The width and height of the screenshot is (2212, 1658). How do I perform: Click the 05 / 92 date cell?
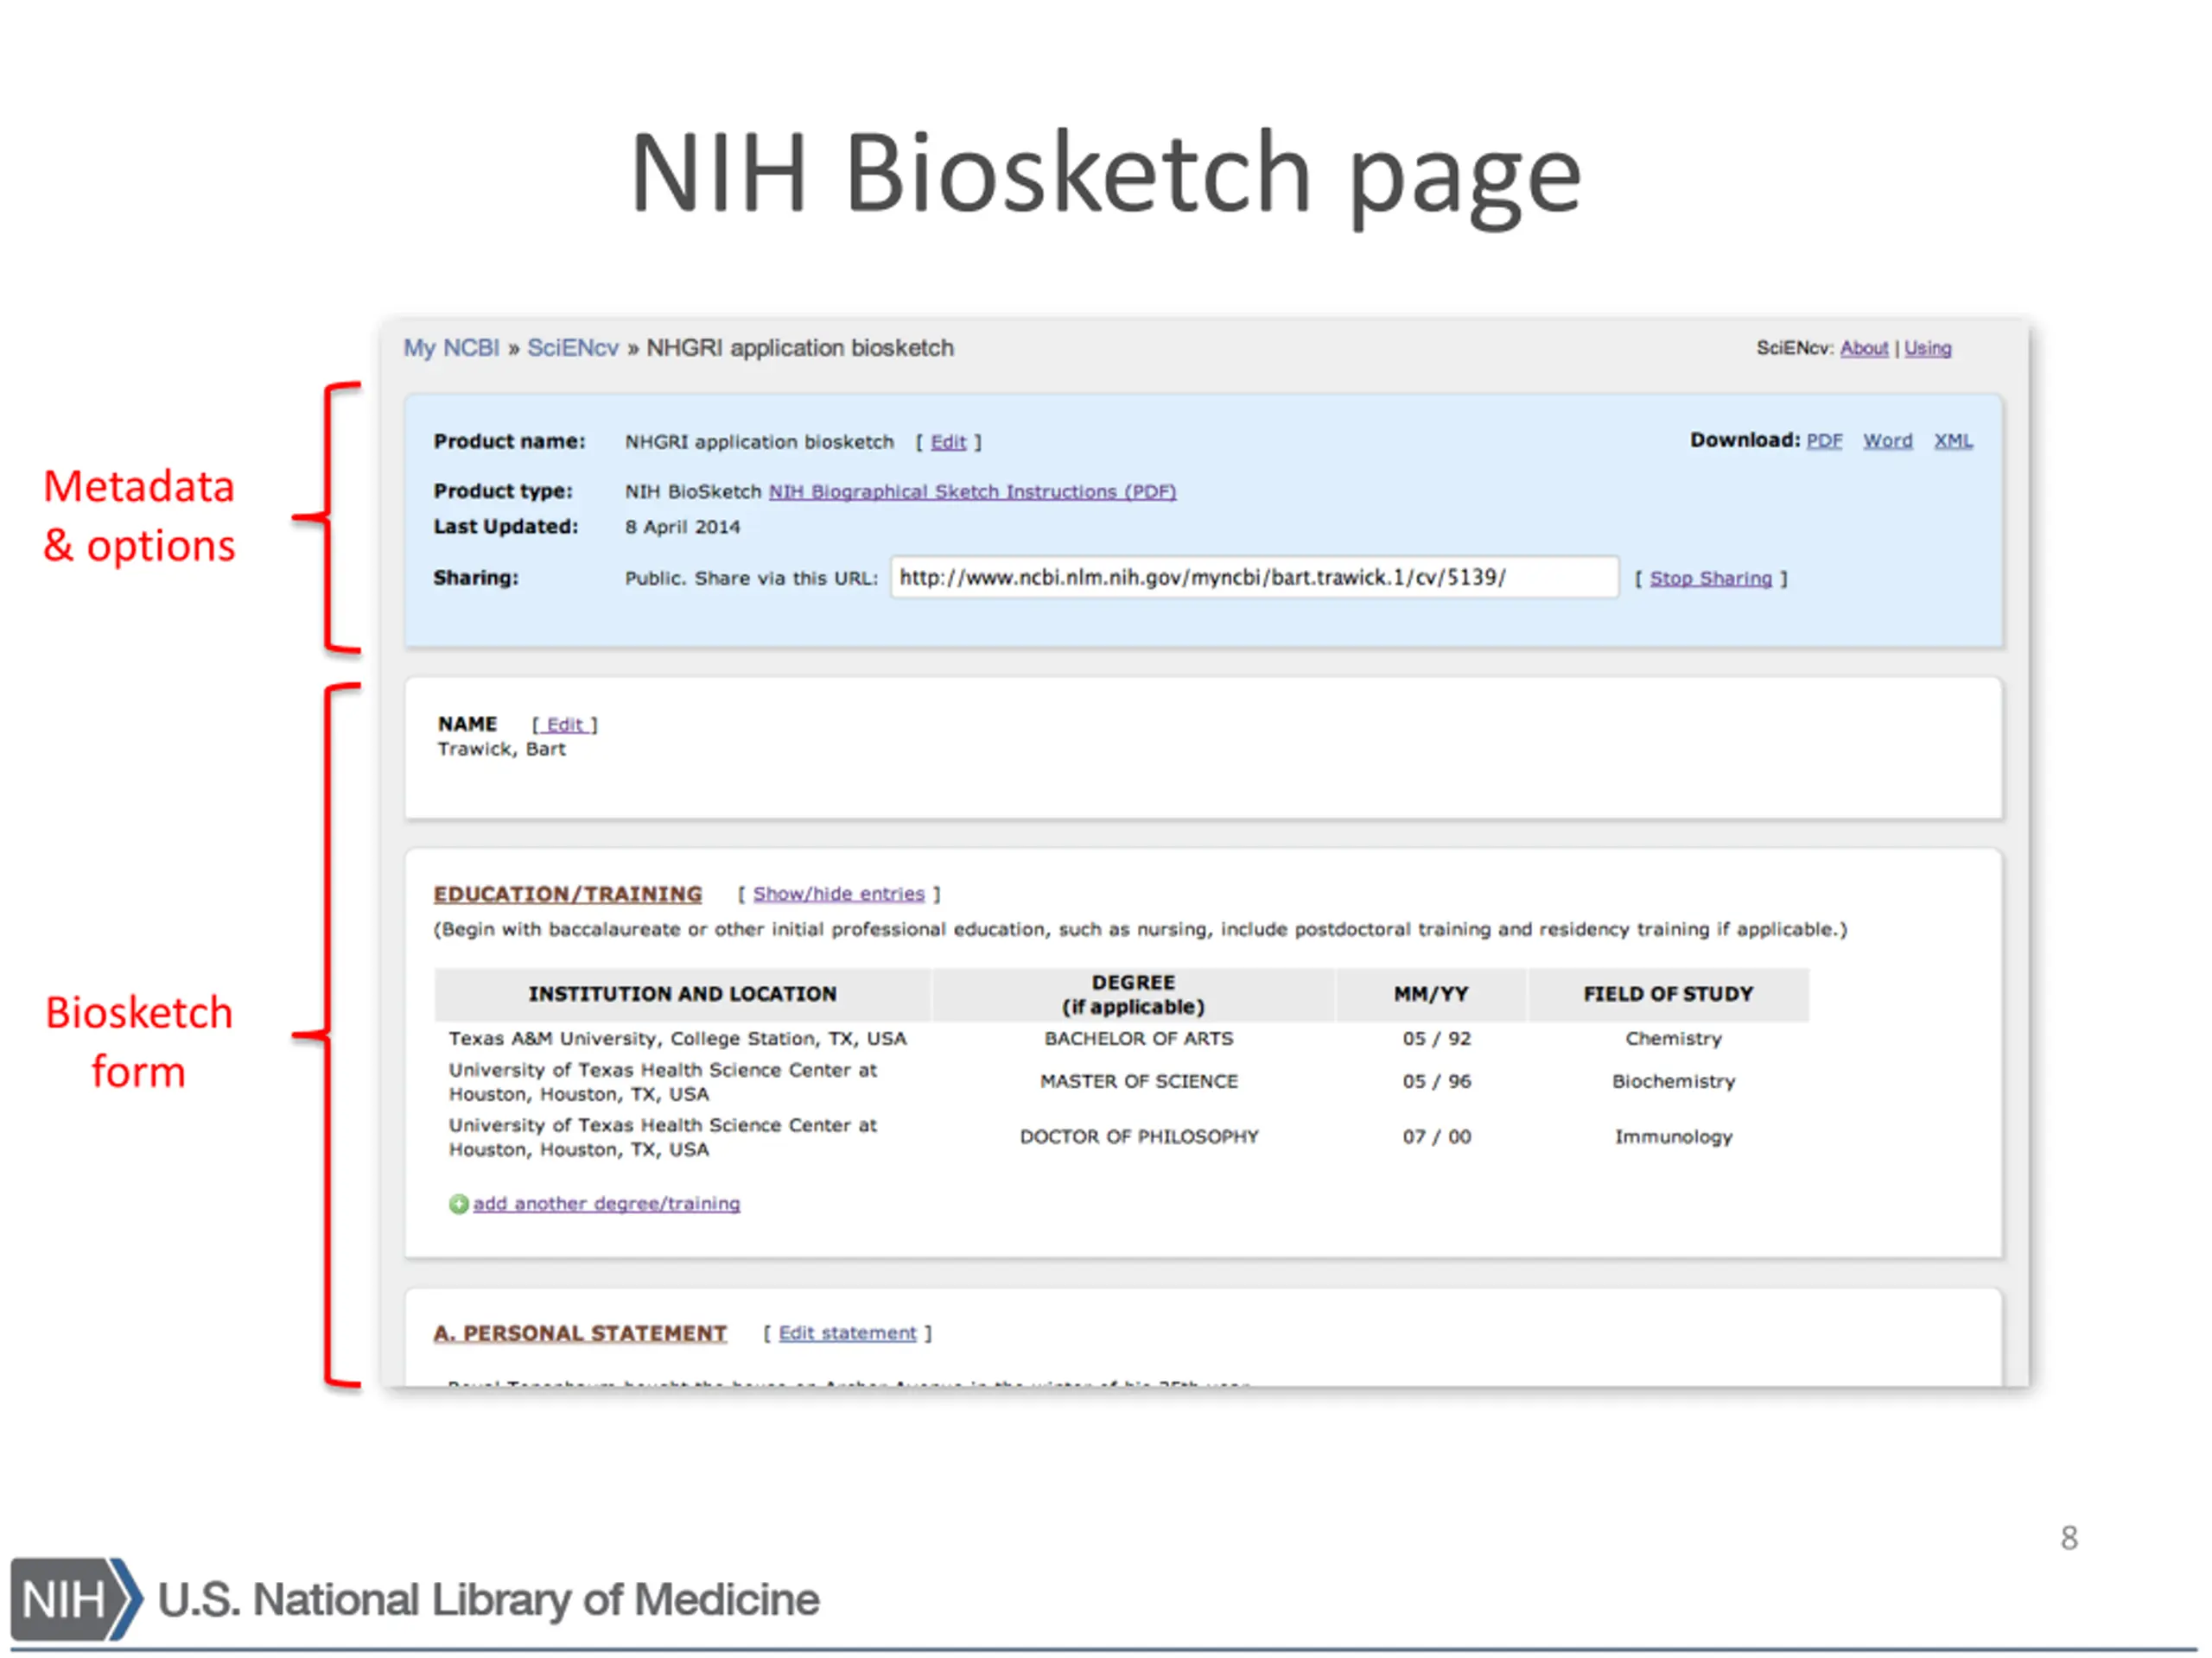tap(1436, 1038)
